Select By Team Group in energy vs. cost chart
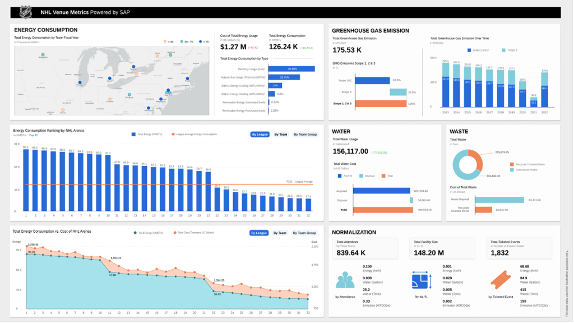The width and height of the screenshot is (574, 323). point(304,233)
